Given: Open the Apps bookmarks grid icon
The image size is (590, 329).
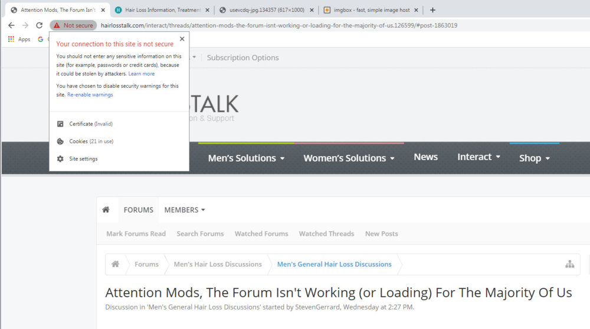Looking at the screenshot, I should (11, 40).
